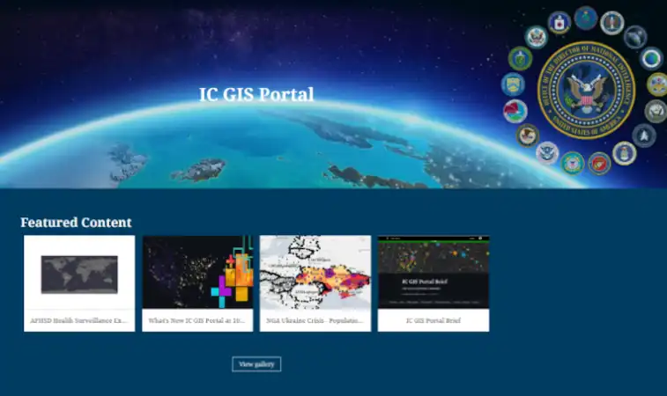Click the Coast Guard seal
Viewport: 667px width, 396px height.
pos(573,163)
